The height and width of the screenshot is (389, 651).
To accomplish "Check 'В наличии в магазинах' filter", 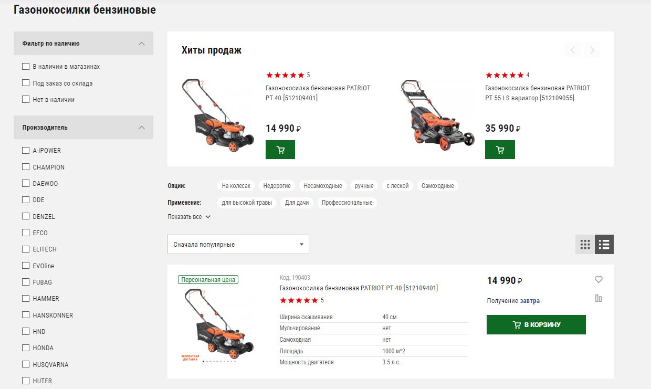I will tap(26, 67).
